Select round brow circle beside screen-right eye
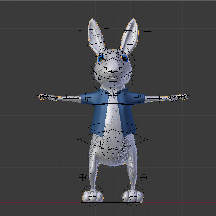Viewport: 216px width, 216px height. [119, 55]
